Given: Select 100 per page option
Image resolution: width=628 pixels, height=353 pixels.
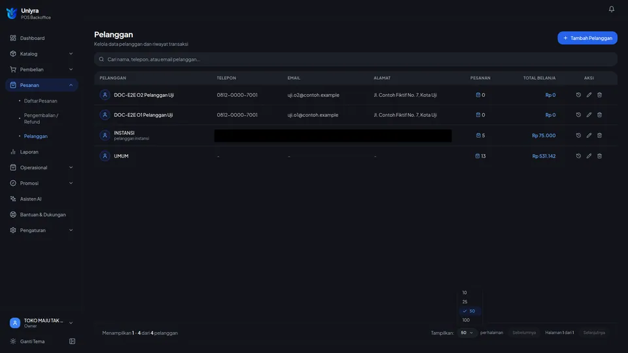Looking at the screenshot, I should click(470, 320).
